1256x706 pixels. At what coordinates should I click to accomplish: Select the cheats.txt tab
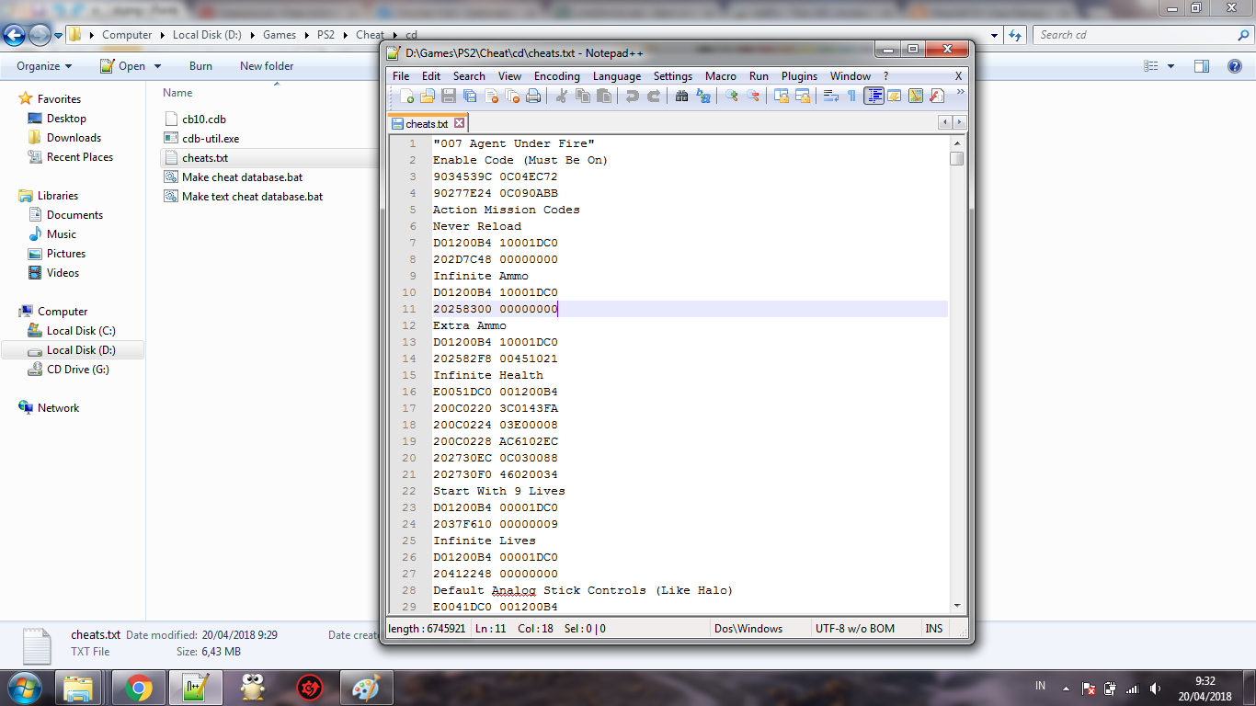pyautogui.click(x=428, y=121)
